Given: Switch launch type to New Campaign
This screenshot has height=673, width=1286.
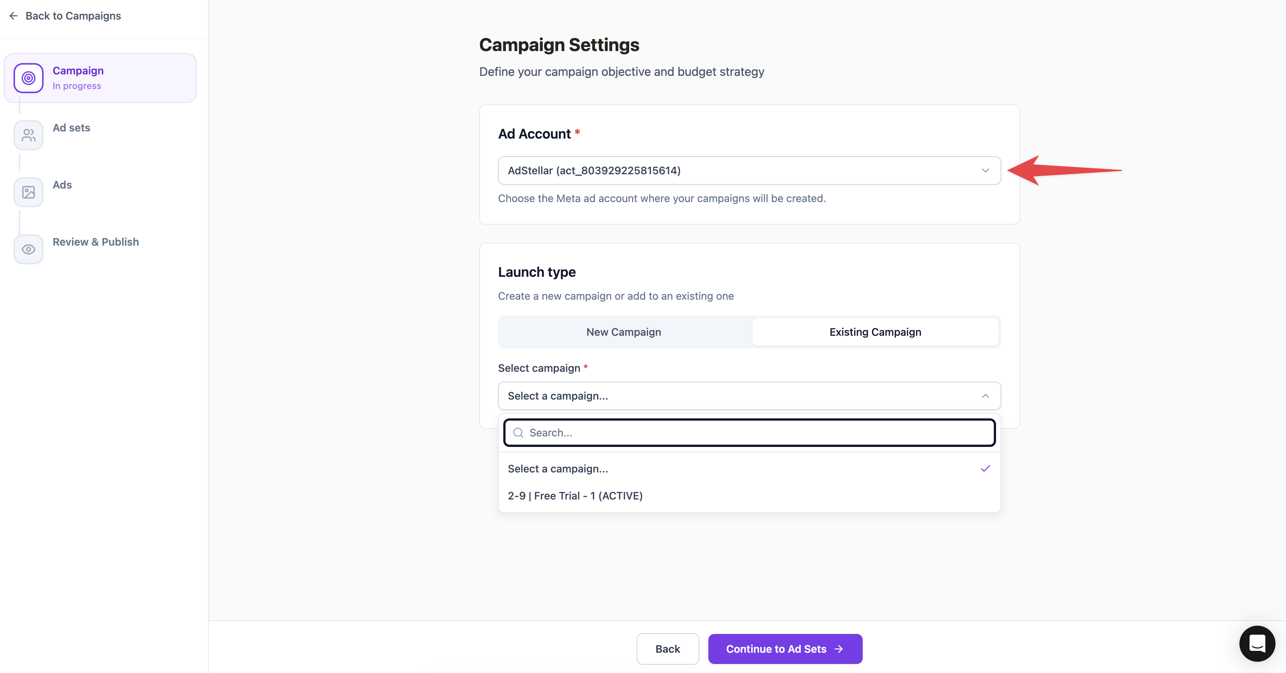Looking at the screenshot, I should [623, 332].
